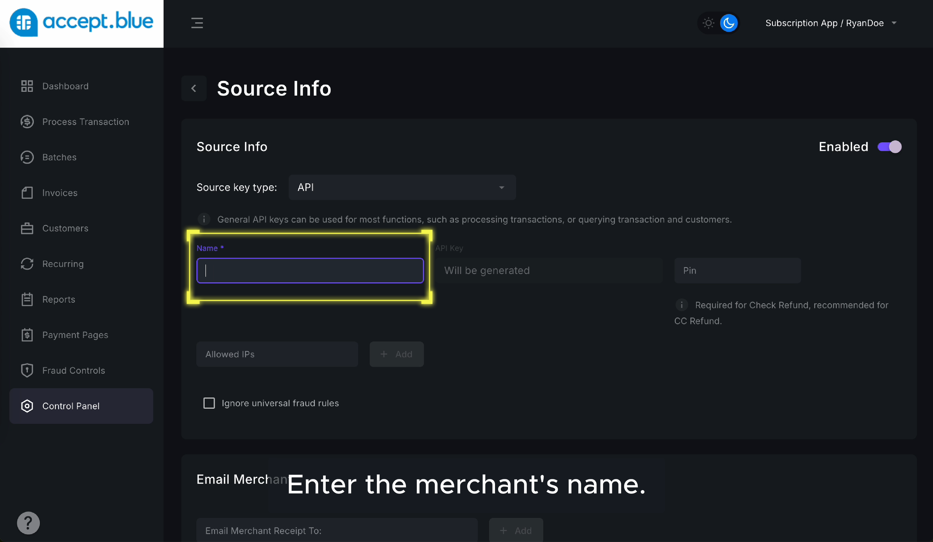The height and width of the screenshot is (542, 933).
Task: Switch to dark mode with moon icon
Action: [729, 23]
